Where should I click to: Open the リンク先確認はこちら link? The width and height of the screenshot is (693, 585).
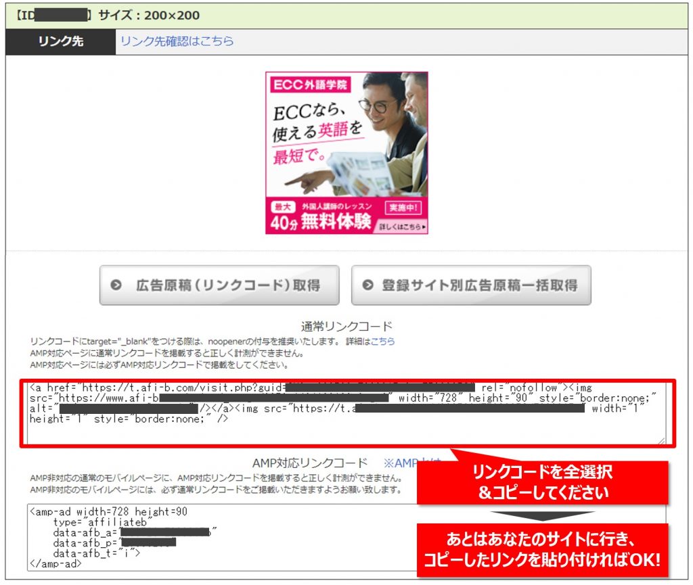pos(177,41)
